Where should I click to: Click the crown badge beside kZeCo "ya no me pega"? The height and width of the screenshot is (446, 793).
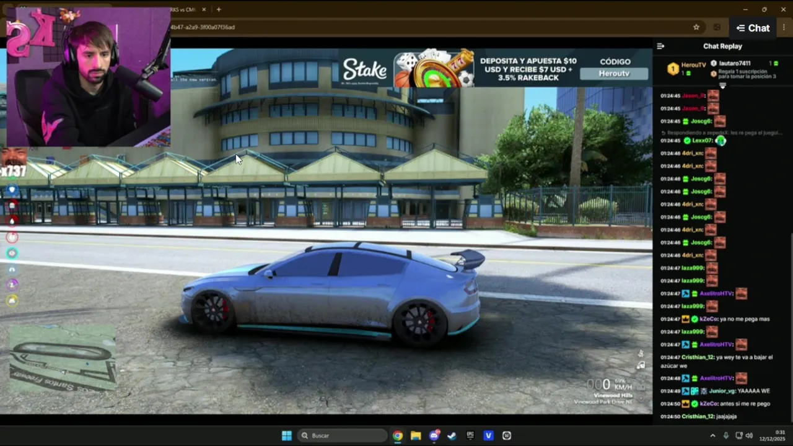(x=685, y=319)
